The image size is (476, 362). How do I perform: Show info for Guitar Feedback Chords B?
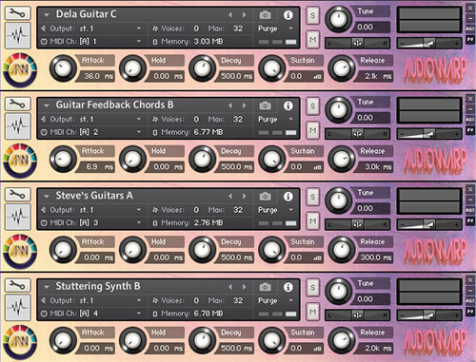pos(288,105)
